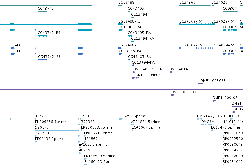Click transcript CG13488-RB
The width and height of the screenshot is (243, 166).
tap(121, 24)
